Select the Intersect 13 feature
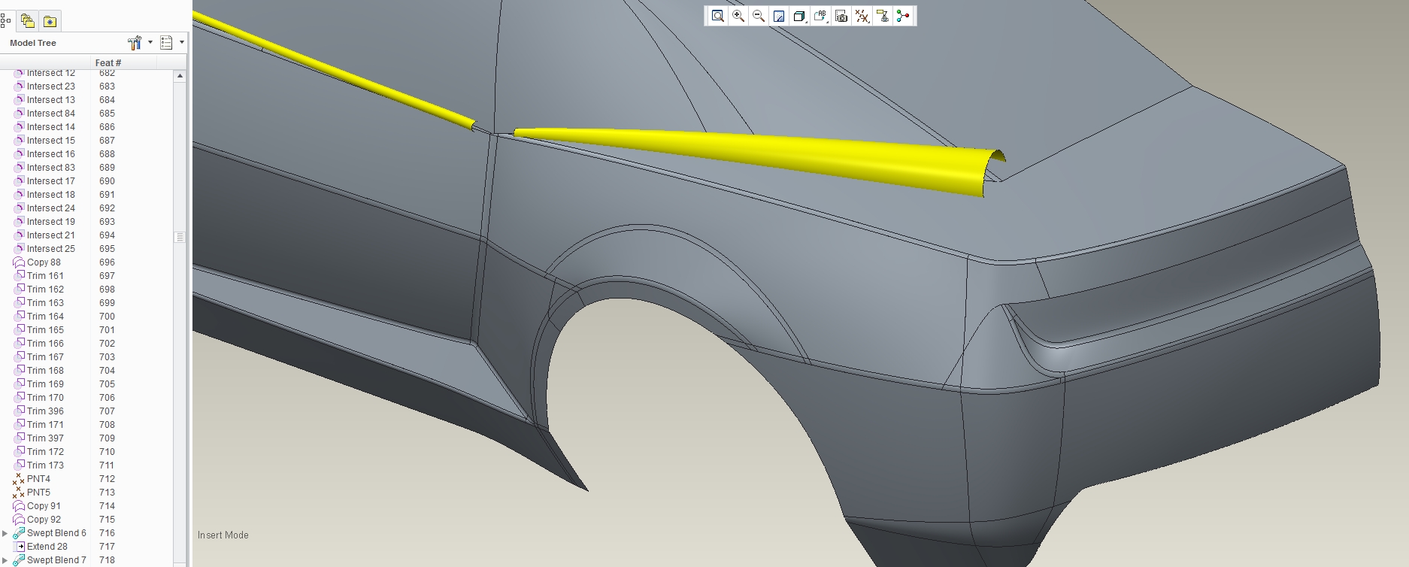The image size is (1409, 567). coord(51,100)
